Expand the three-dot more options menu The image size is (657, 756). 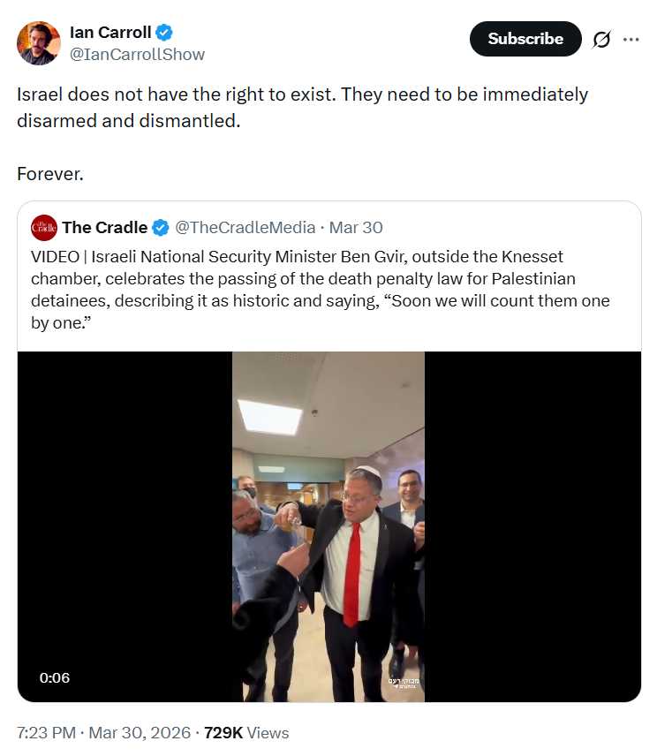pos(631,40)
